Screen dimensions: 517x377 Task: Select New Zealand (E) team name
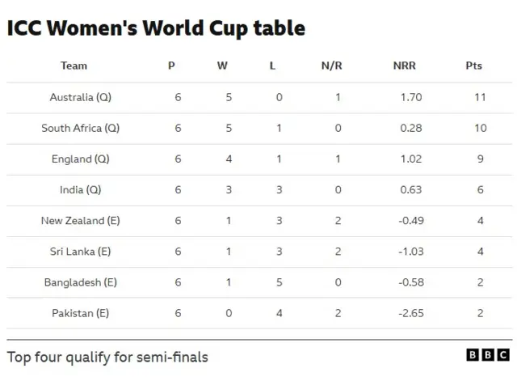coord(80,220)
